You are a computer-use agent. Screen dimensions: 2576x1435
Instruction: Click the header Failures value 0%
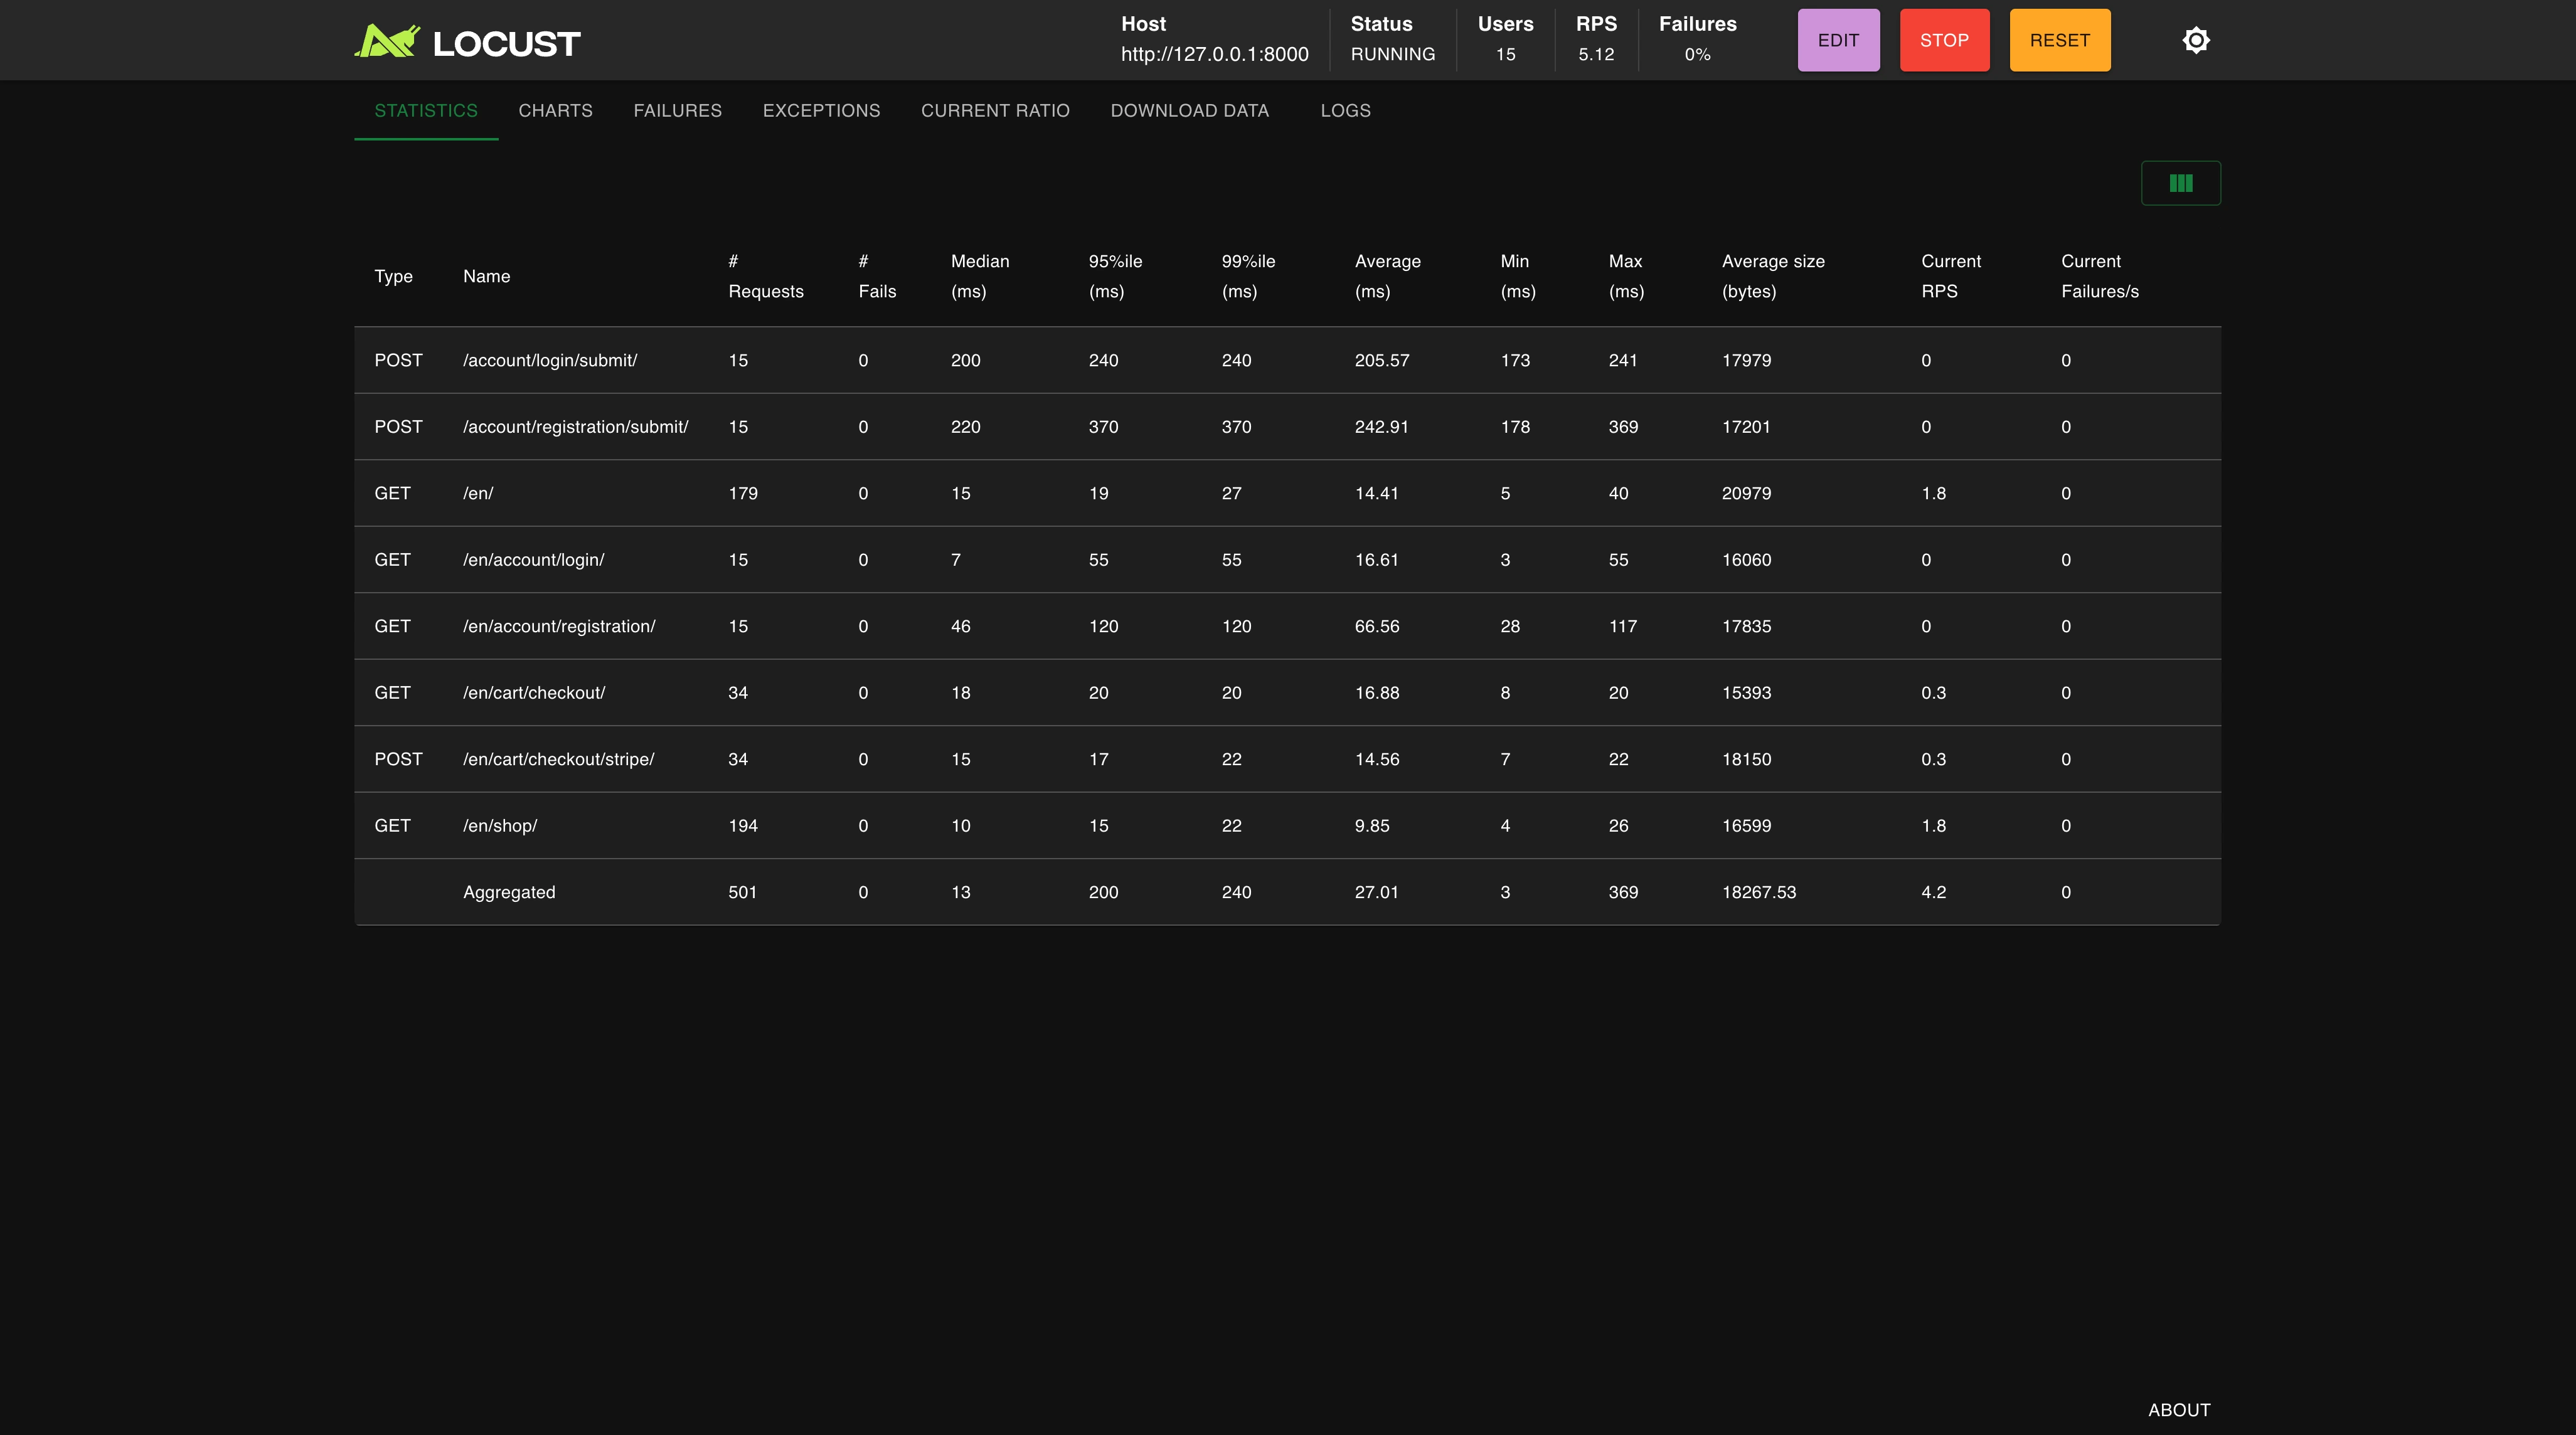1697,54
